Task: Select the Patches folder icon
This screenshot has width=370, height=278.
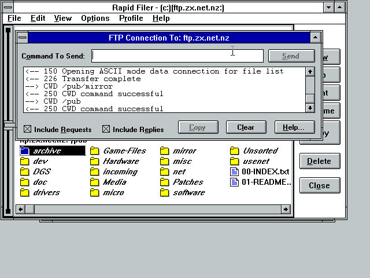Action: pos(165,182)
